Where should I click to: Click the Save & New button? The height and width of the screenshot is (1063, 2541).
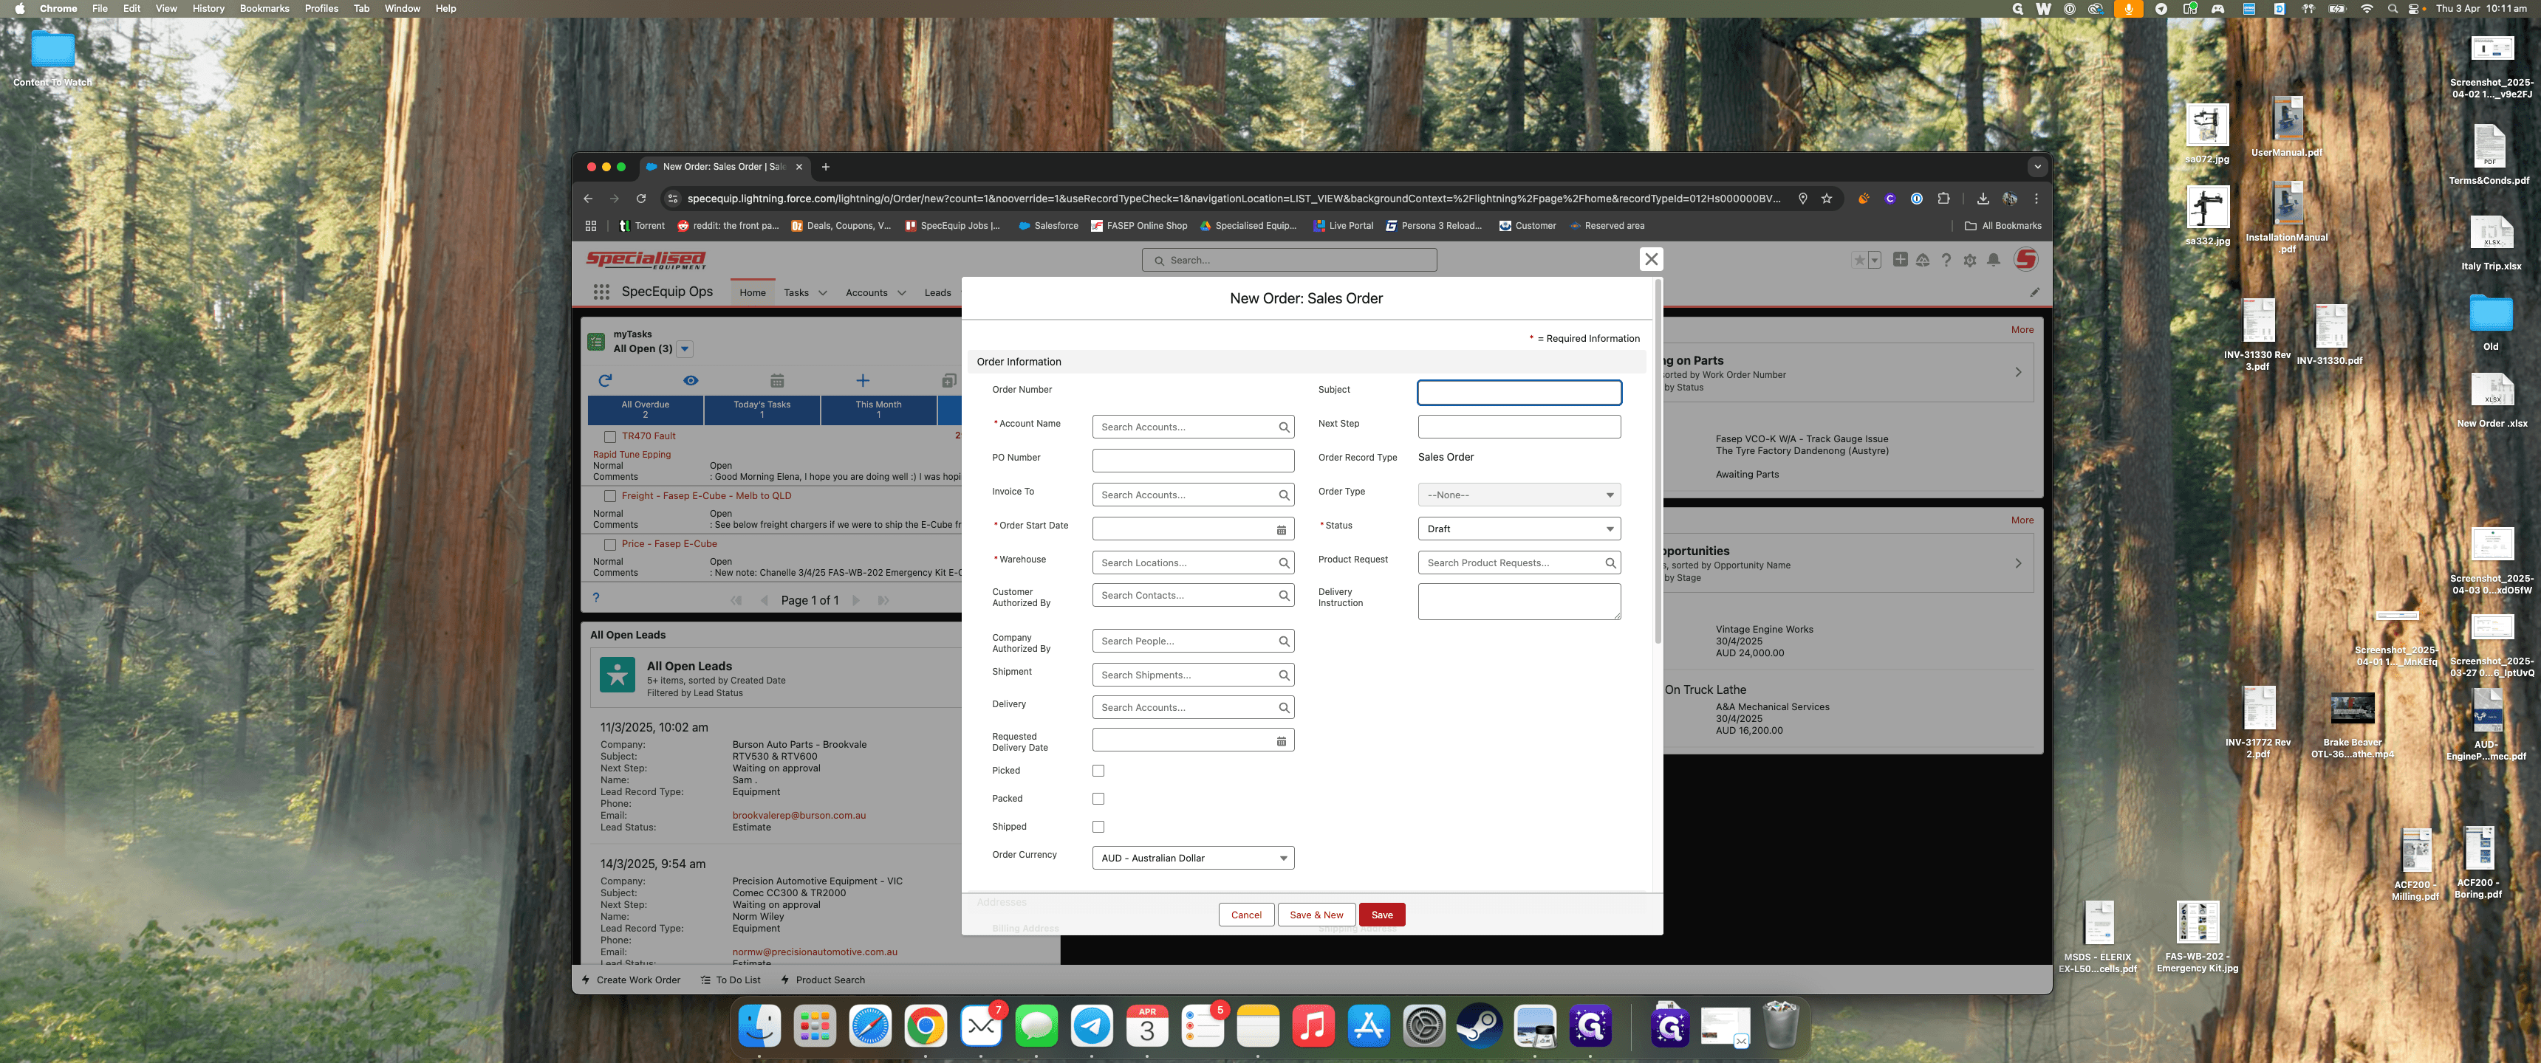coord(1316,915)
